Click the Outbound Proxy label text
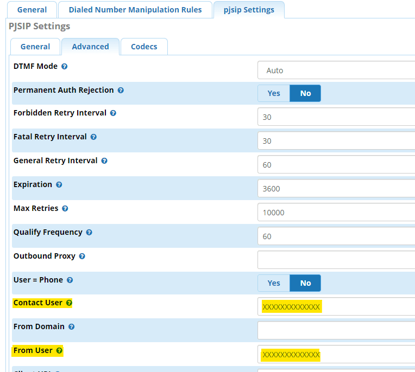The width and height of the screenshot is (415, 372). 45,256
